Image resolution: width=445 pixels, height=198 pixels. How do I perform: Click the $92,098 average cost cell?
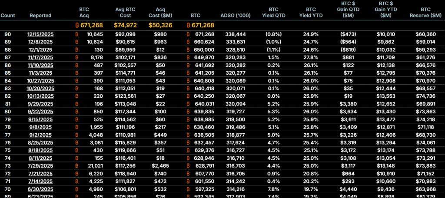pyautogui.click(x=125, y=34)
